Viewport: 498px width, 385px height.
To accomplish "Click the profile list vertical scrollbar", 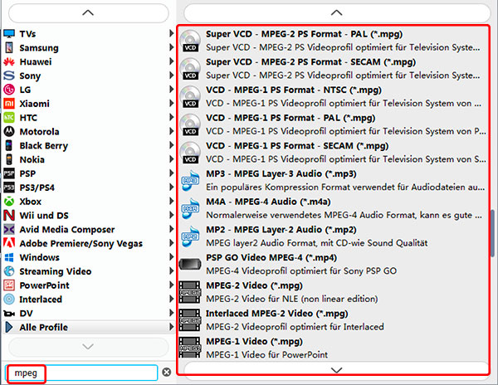I will click(x=492, y=233).
